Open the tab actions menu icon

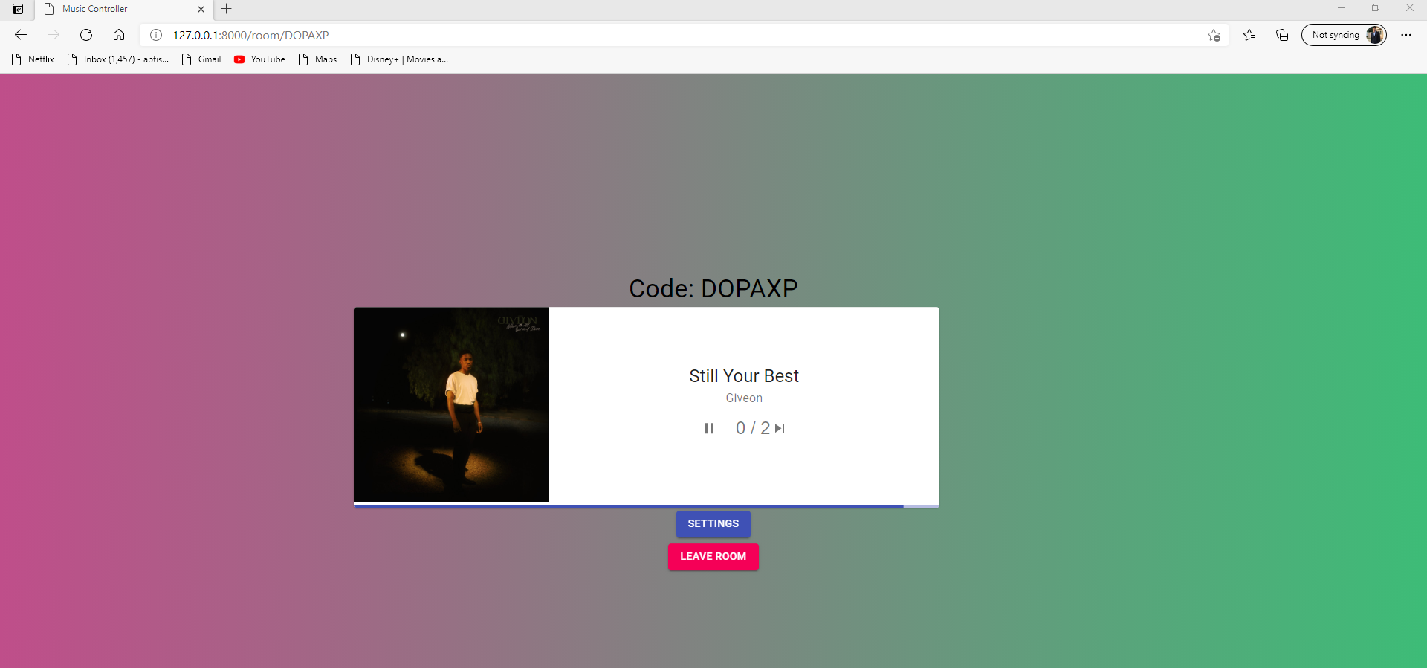pyautogui.click(x=18, y=9)
